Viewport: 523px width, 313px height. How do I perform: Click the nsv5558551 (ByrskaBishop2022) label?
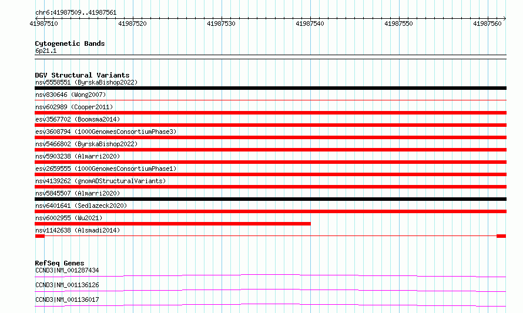(86, 82)
